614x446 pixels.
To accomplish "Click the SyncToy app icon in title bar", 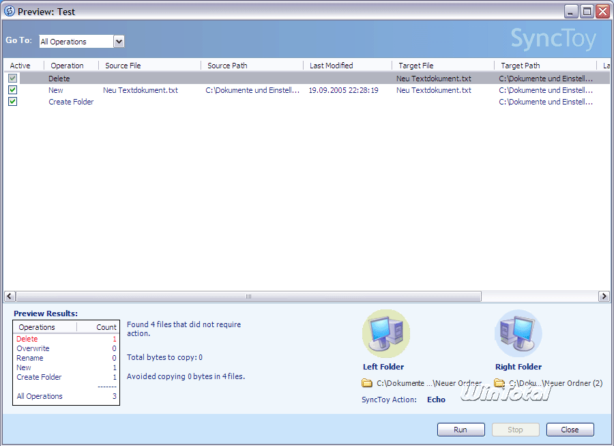I will click(9, 12).
